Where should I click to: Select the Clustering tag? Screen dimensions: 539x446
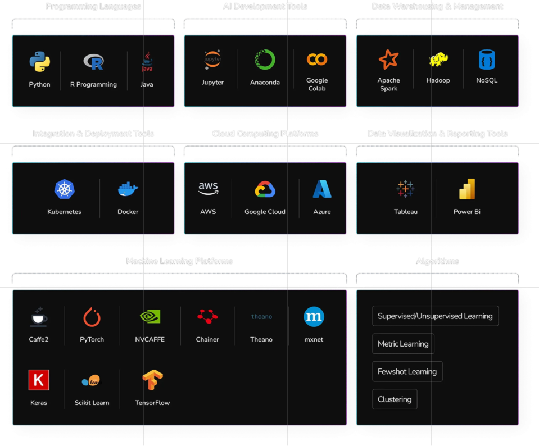coord(395,399)
